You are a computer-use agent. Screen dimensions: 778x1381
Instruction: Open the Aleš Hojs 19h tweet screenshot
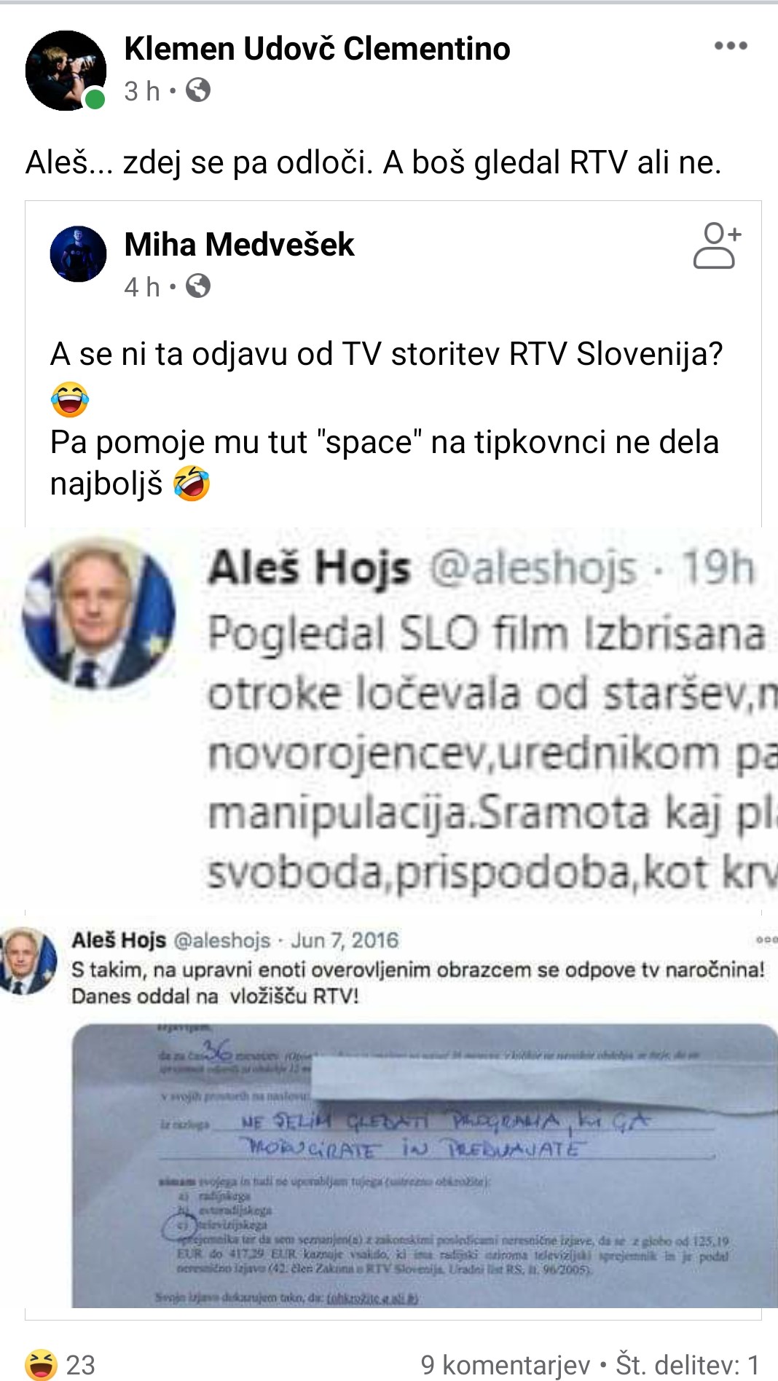coord(389,717)
